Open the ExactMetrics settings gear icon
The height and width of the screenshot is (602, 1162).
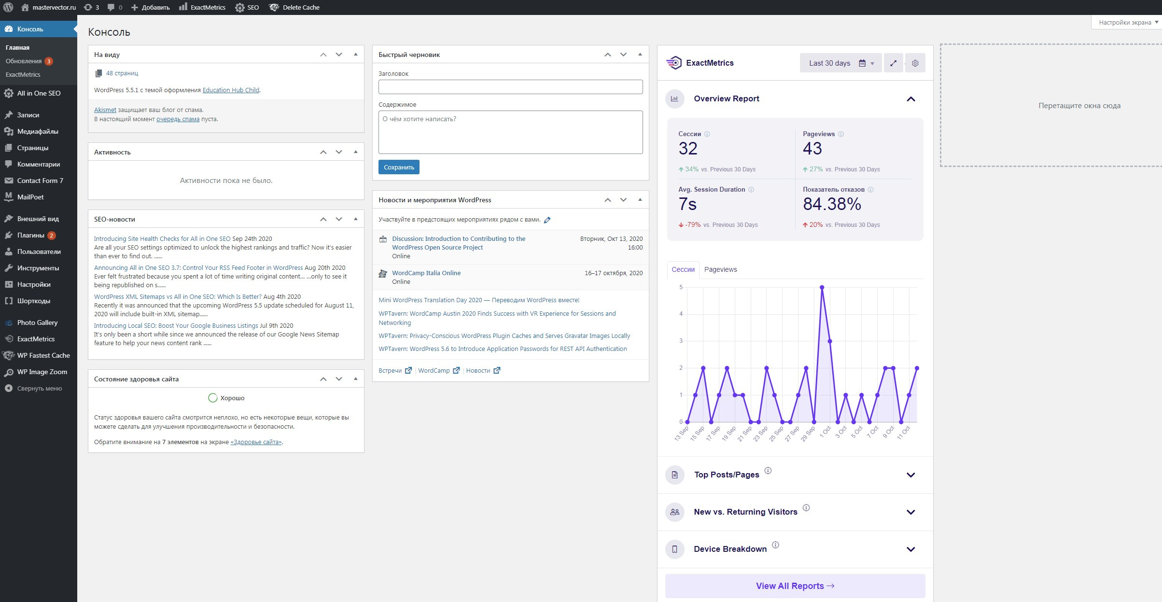[915, 63]
